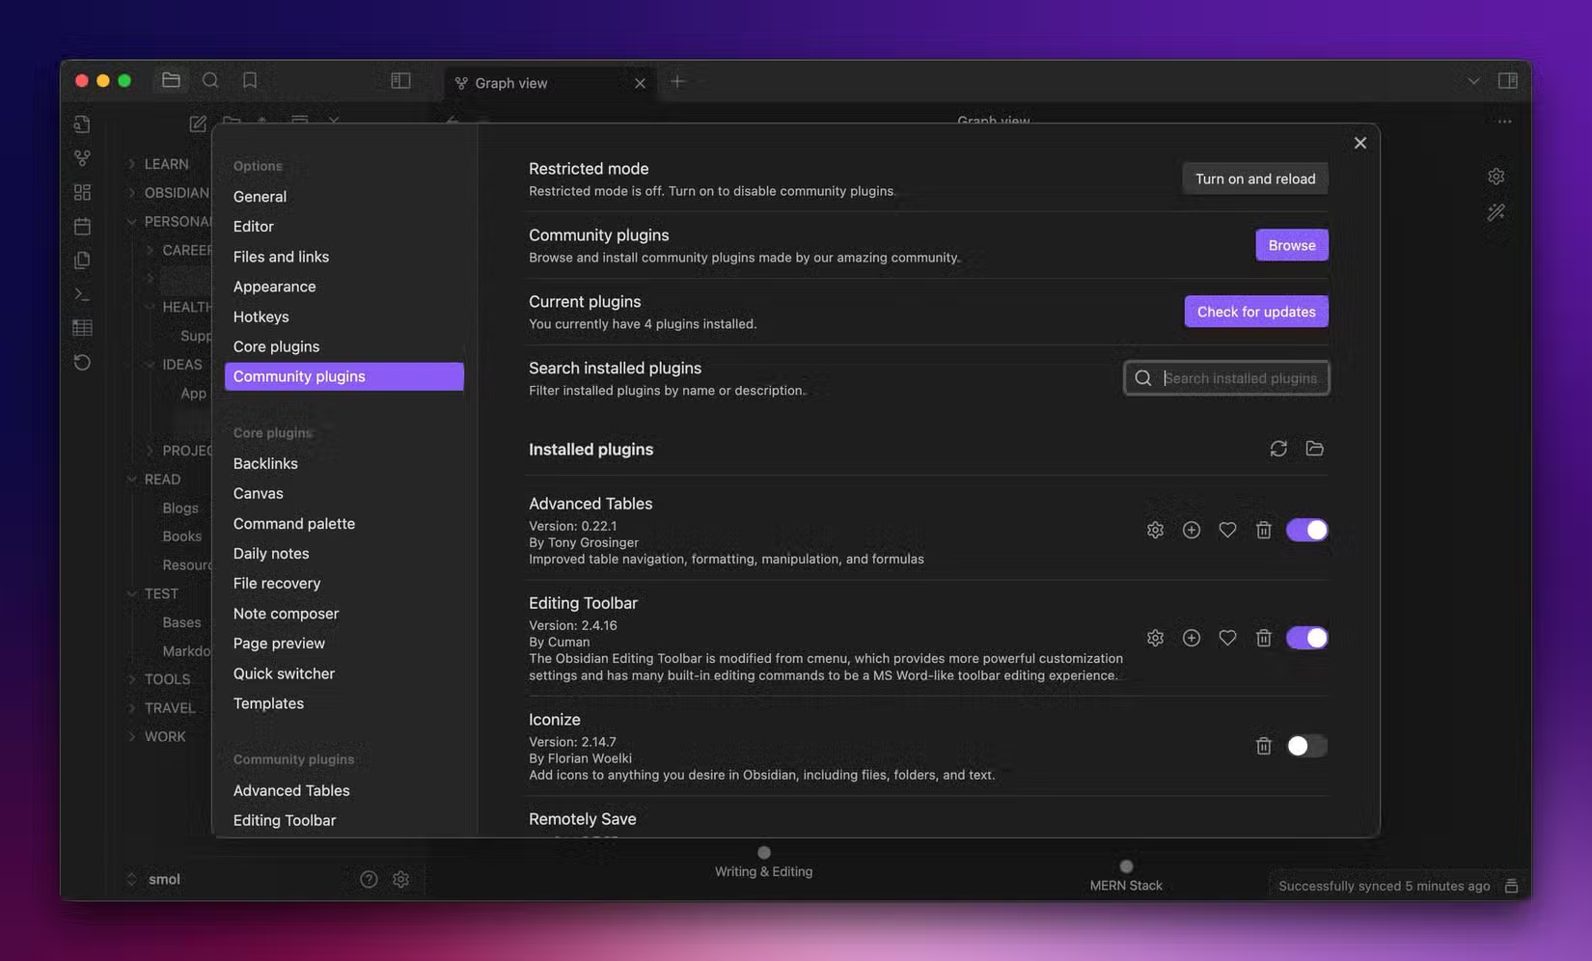The width and height of the screenshot is (1592, 961).
Task: Open the graph settings gear on the right
Action: 1496,176
